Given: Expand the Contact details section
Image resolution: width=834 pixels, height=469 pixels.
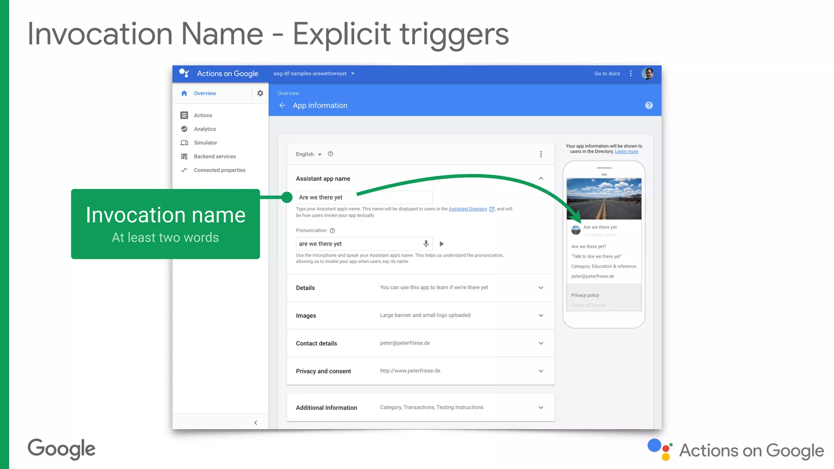Looking at the screenshot, I should point(541,343).
